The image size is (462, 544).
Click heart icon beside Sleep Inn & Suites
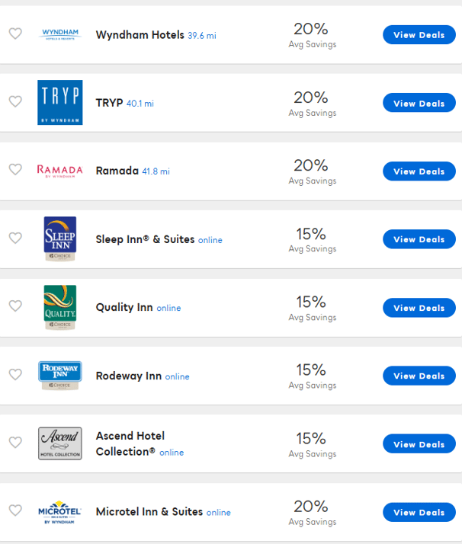tap(15, 238)
